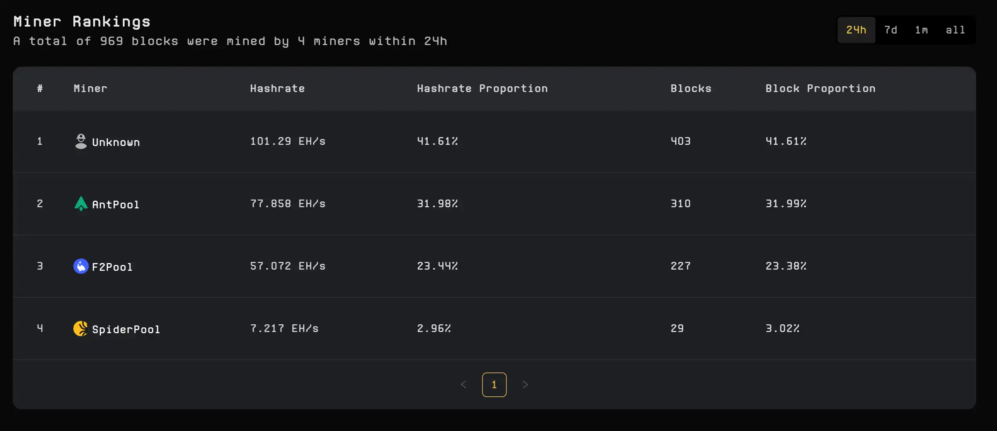This screenshot has height=431, width=997.
Task: Click the Miner column header
Action: pos(91,89)
